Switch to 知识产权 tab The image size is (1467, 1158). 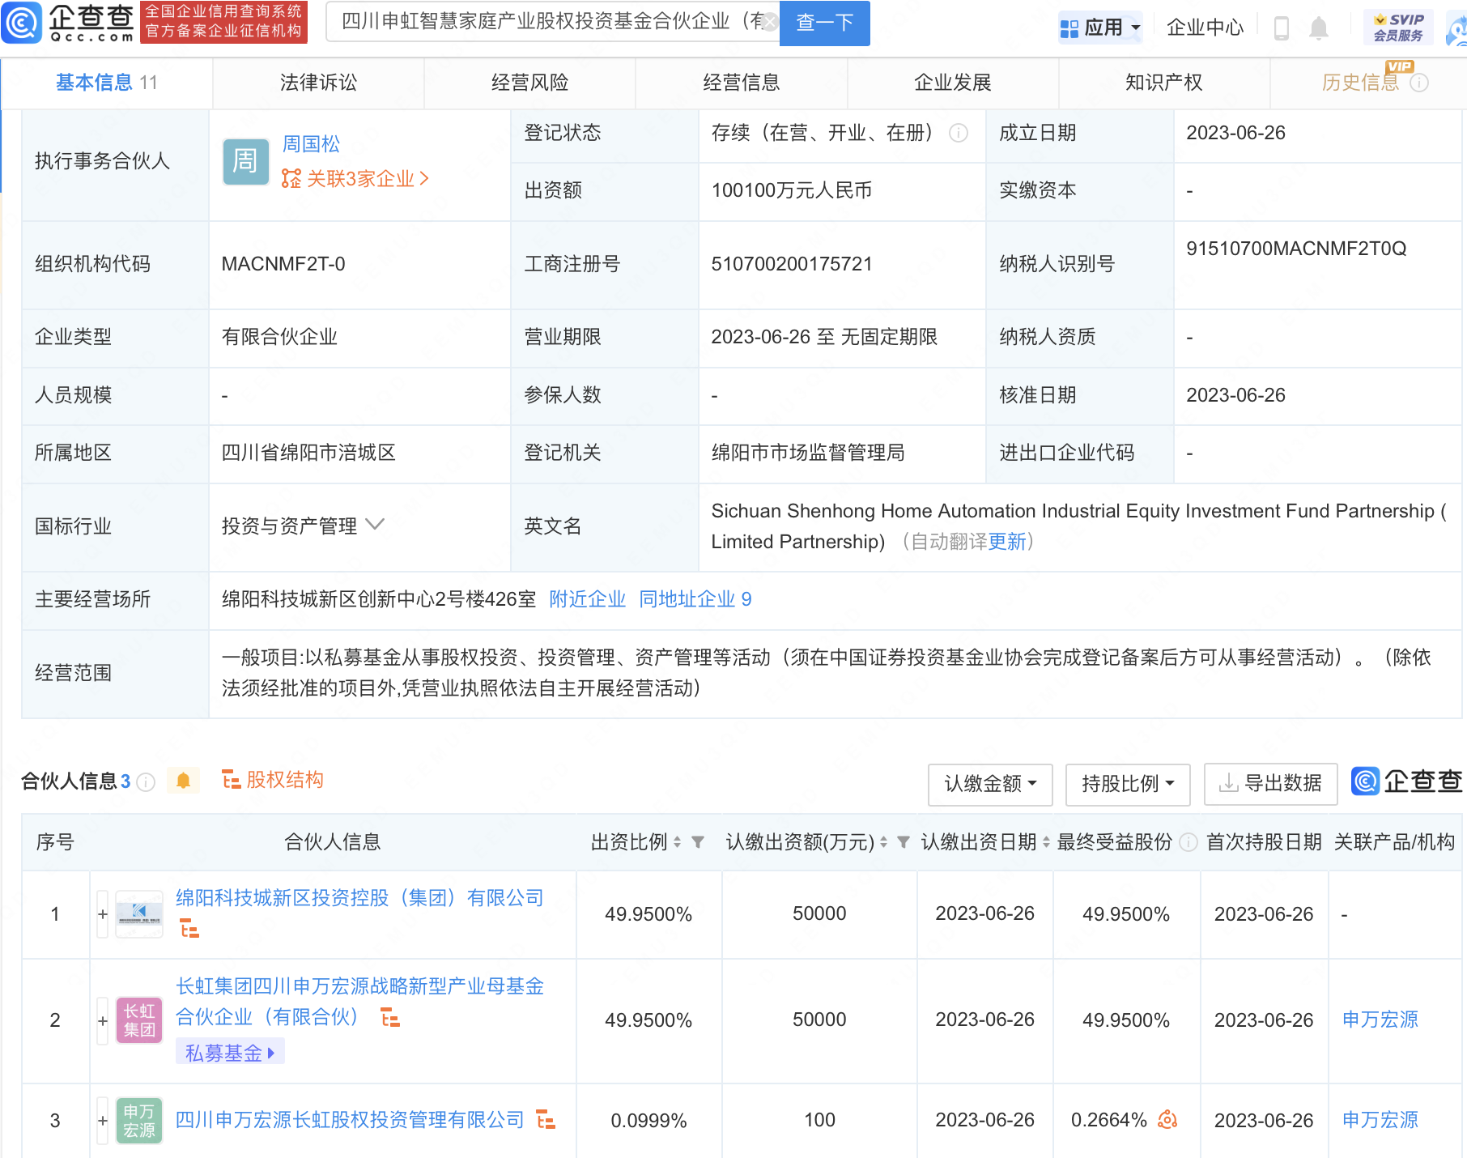1164,83
